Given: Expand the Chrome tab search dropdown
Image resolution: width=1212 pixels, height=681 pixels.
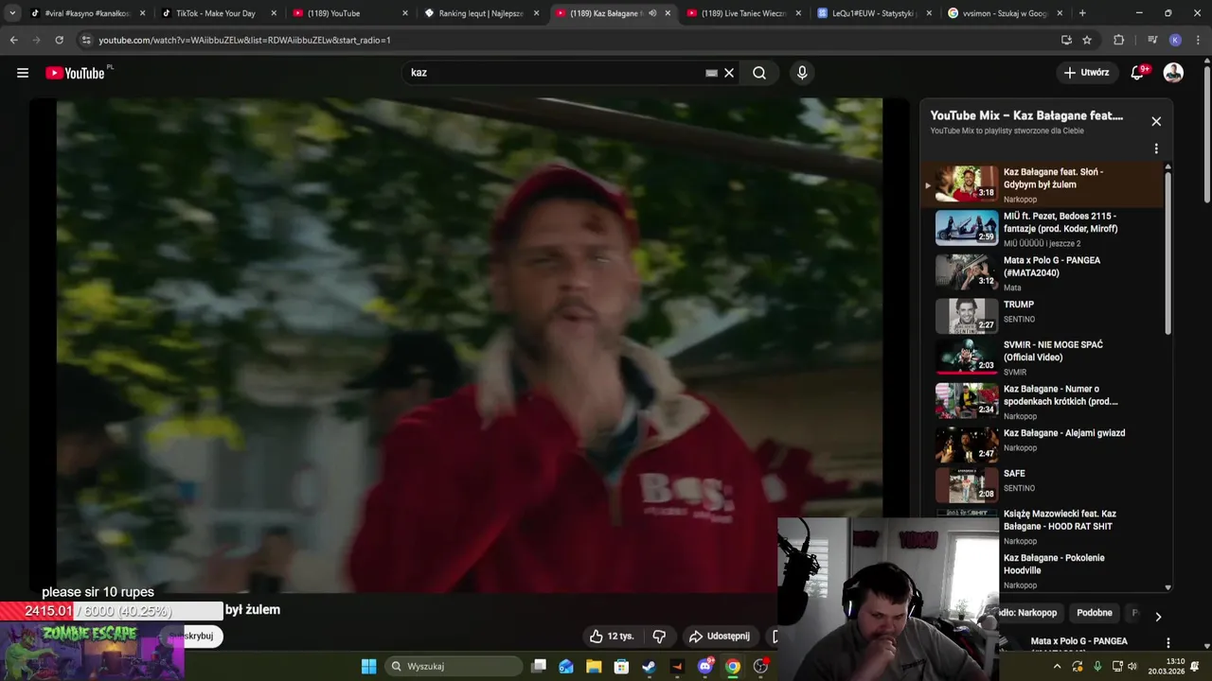Looking at the screenshot, I should click(12, 13).
